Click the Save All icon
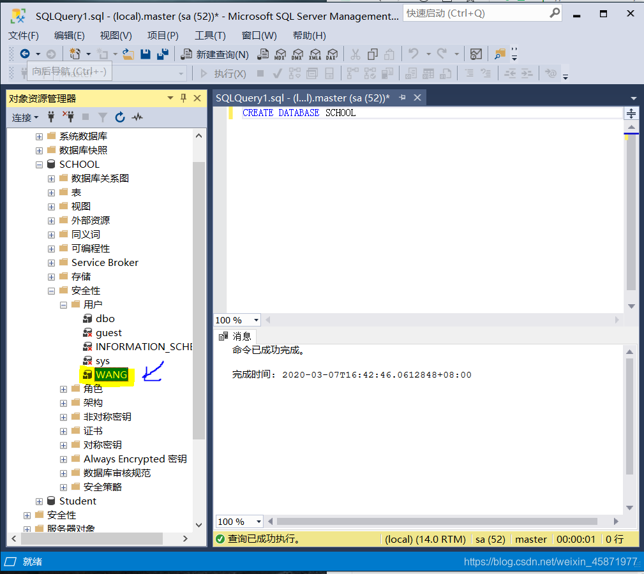Image resolution: width=644 pixels, height=574 pixels. (x=163, y=54)
